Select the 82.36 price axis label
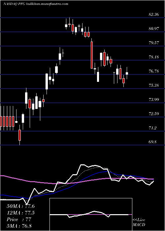The image size is (165, 231). pyautogui.click(x=154, y=15)
